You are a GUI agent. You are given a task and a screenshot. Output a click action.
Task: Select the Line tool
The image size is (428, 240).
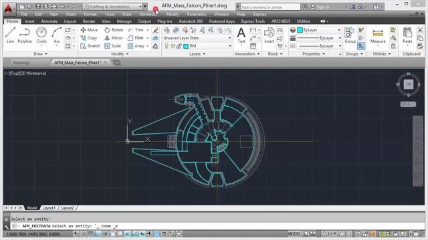pyautogui.click(x=11, y=35)
